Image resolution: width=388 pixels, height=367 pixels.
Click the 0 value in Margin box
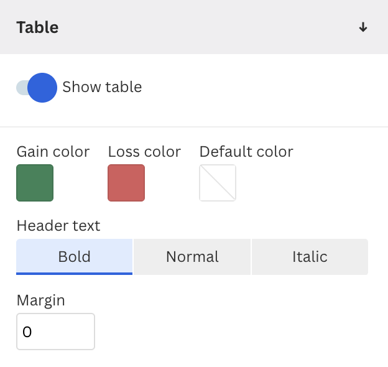click(x=27, y=332)
